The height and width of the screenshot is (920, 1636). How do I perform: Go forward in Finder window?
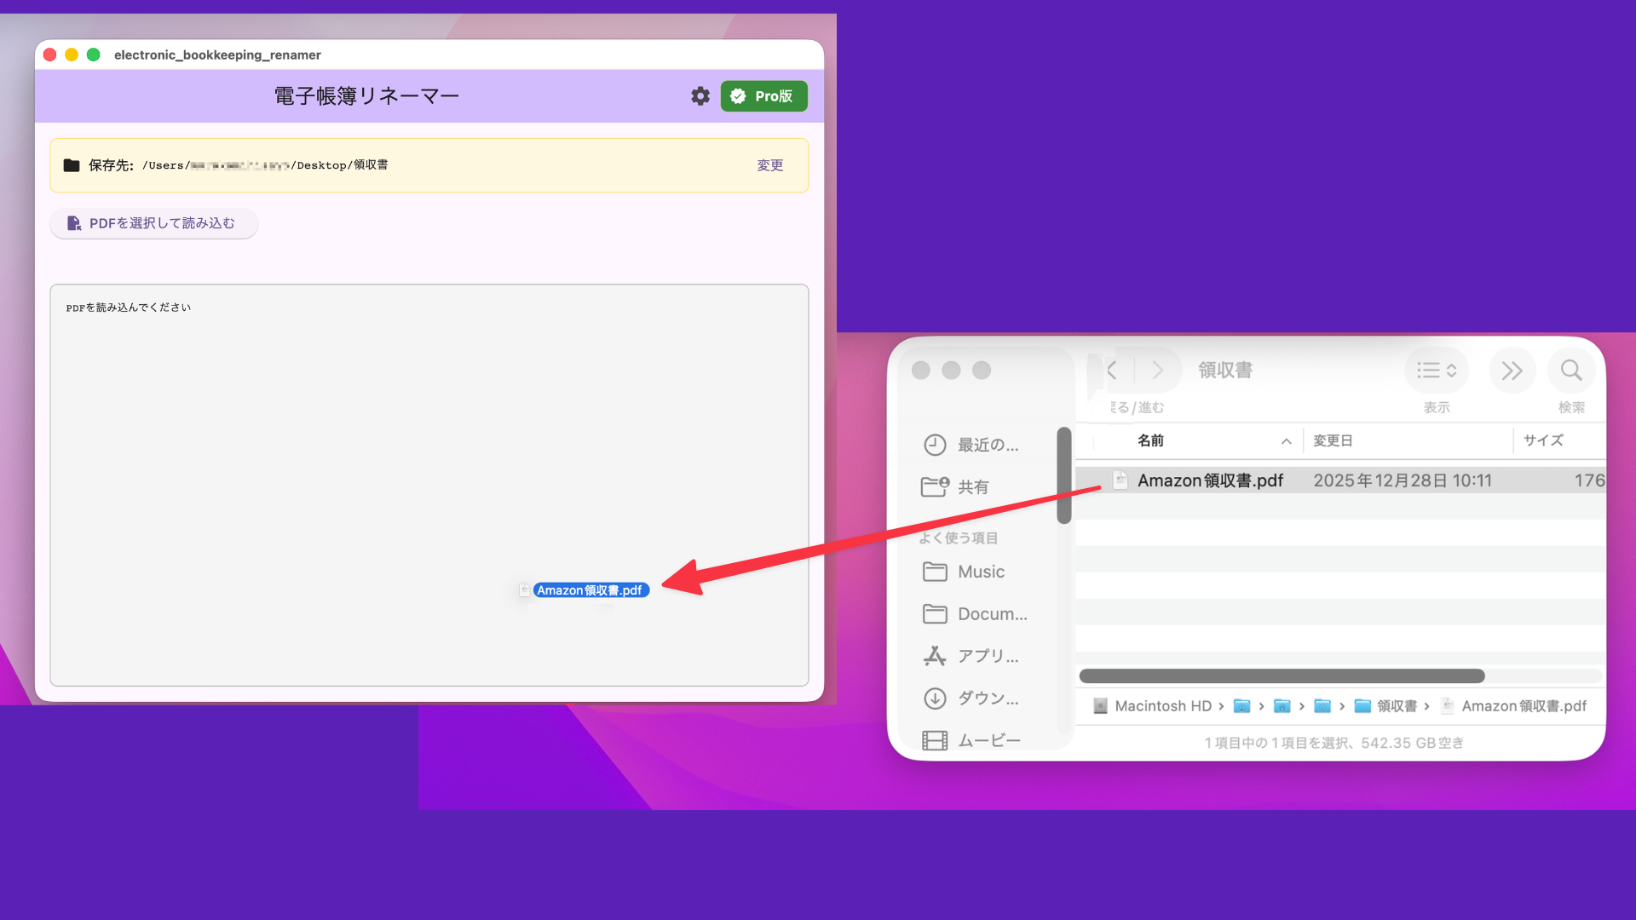coord(1157,370)
